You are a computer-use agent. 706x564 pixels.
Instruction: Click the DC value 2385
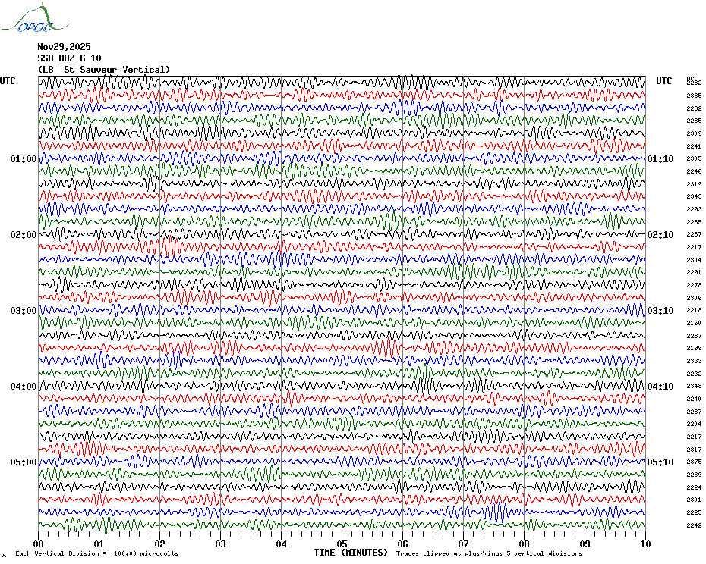coord(694,96)
